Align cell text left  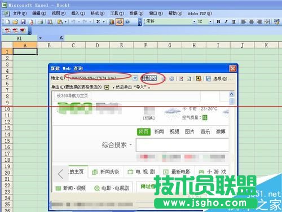[x=244, y=22]
